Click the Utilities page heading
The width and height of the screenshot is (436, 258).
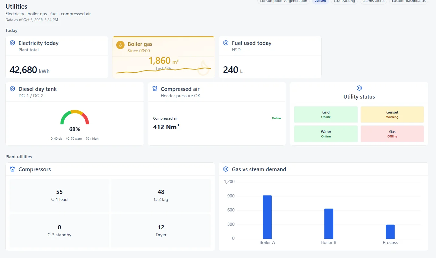pos(16,6)
